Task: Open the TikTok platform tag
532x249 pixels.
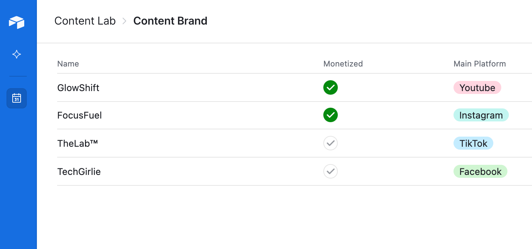Action: [x=473, y=143]
